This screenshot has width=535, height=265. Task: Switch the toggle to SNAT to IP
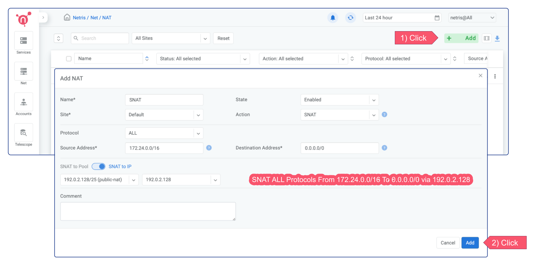click(x=98, y=166)
